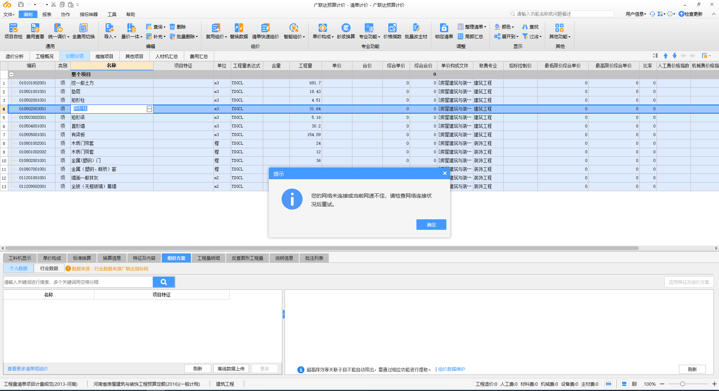This screenshot has height=391, width=719.
Task: Collapse the 整个项目 tree node
Action: coord(12,74)
